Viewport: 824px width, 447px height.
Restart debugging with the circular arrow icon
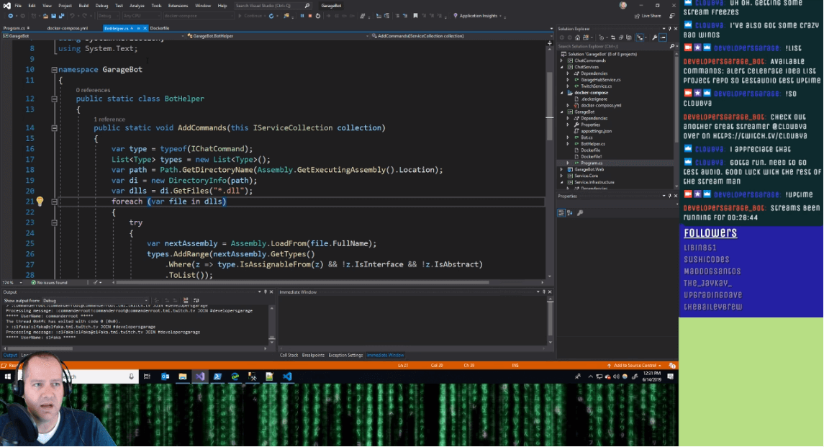[x=319, y=16]
